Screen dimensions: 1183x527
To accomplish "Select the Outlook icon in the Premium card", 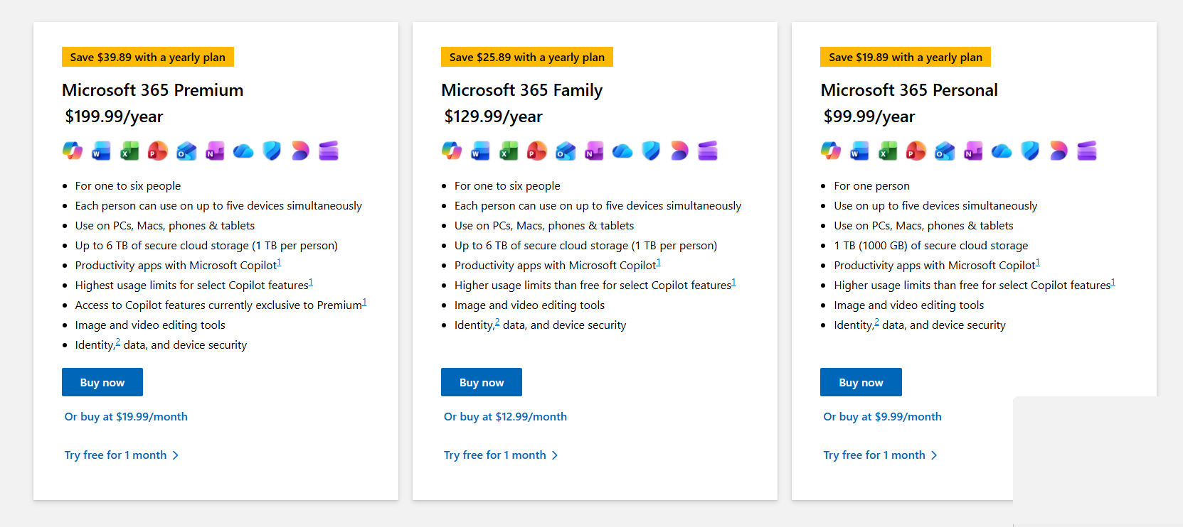I will [186, 151].
